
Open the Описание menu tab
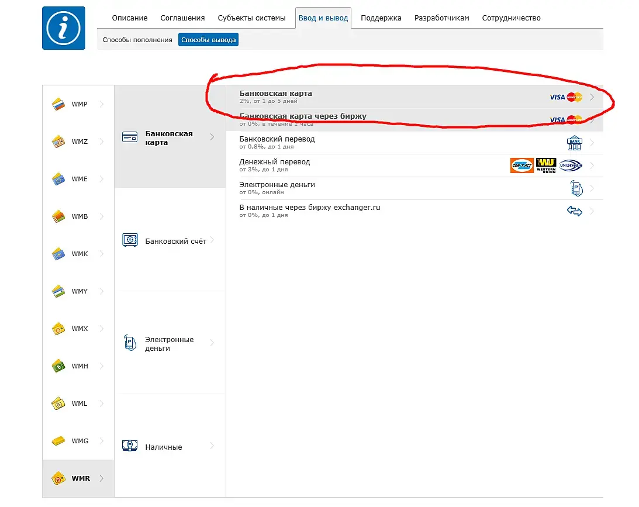(130, 18)
